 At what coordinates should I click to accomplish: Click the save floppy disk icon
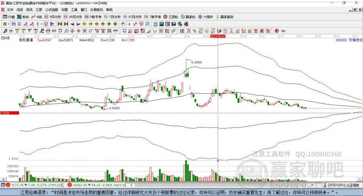174,24
